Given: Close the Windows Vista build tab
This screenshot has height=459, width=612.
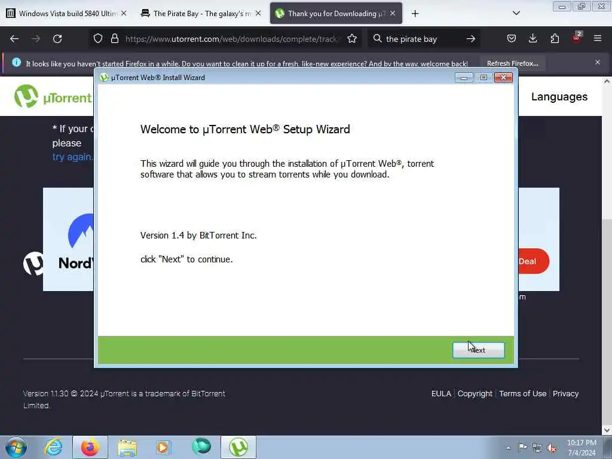Looking at the screenshot, I should pyautogui.click(x=123, y=13).
